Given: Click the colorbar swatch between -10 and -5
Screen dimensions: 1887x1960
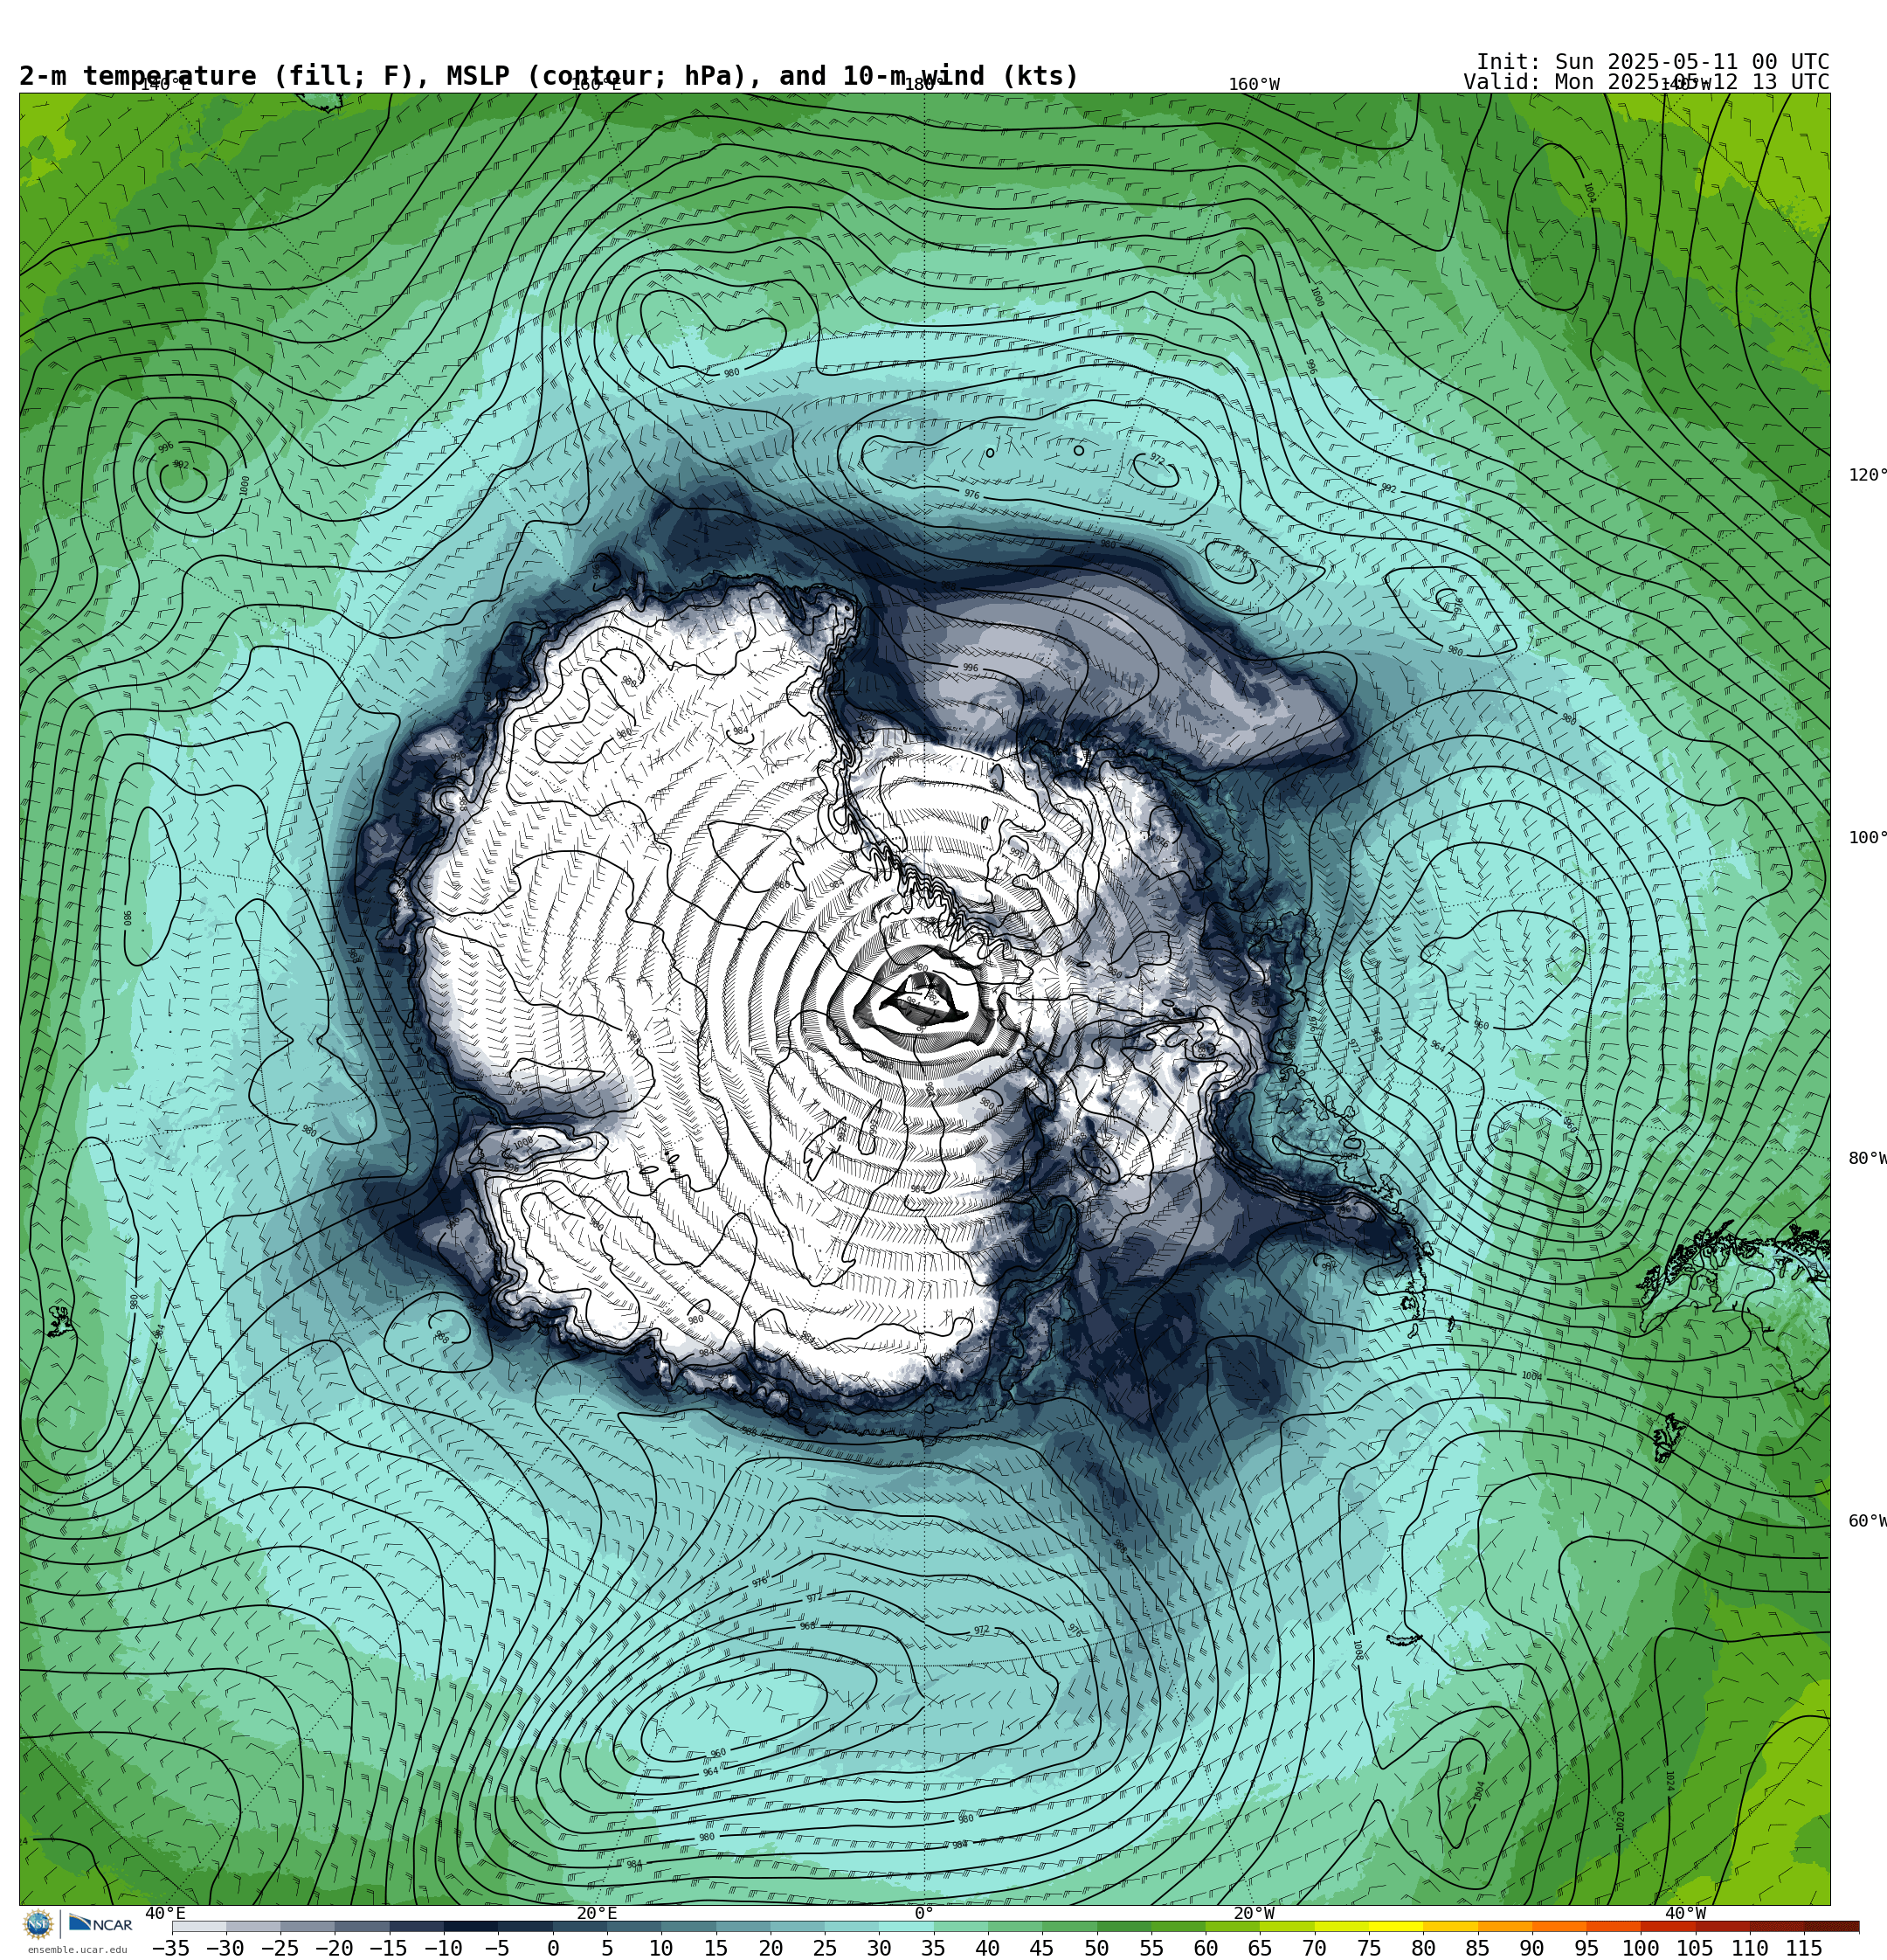Looking at the screenshot, I should click(471, 1926).
